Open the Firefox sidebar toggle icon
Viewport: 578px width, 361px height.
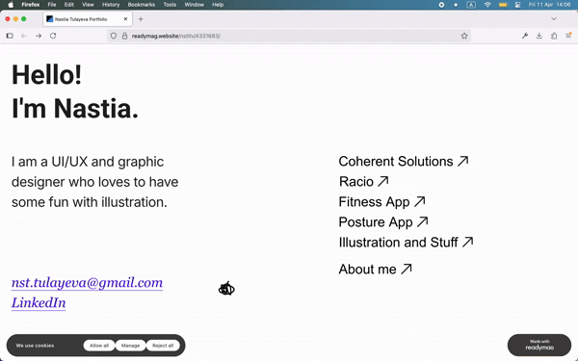tap(10, 36)
